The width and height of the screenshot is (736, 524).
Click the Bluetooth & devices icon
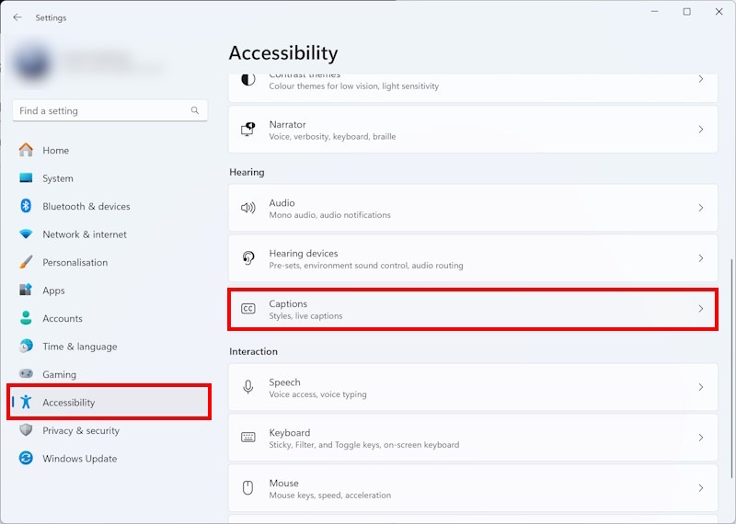(26, 206)
